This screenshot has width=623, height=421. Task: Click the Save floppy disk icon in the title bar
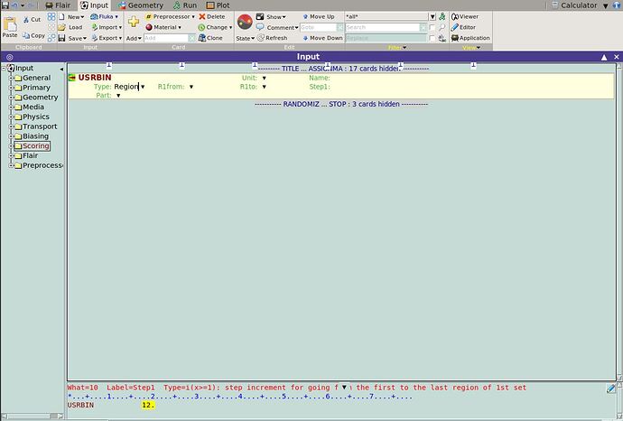[x=5, y=5]
